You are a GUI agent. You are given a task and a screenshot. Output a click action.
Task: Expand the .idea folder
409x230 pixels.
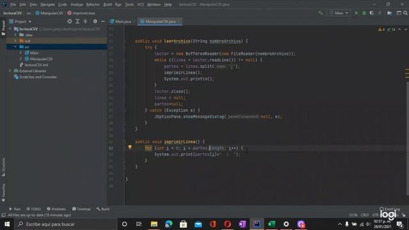point(15,34)
